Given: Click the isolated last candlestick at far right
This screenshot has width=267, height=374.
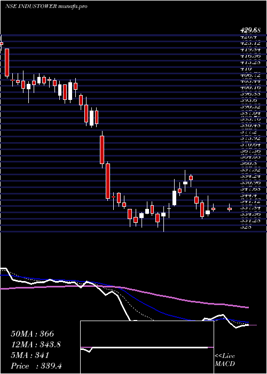Looking at the screenshot, I should (x=230, y=208).
